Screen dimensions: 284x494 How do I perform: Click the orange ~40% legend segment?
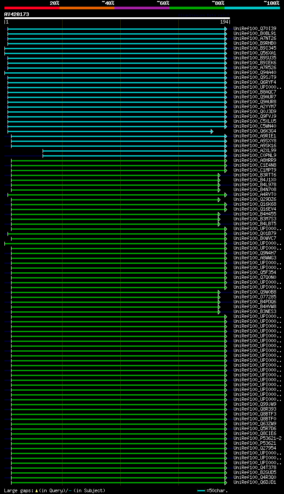(87, 8)
